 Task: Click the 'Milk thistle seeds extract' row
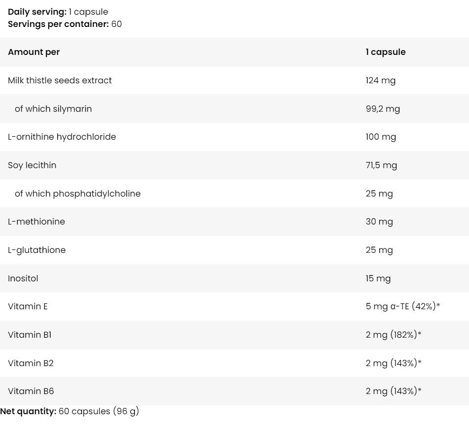[60, 80]
